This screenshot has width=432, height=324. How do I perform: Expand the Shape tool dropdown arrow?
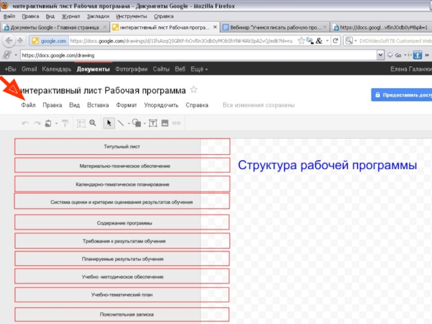pyautogui.click(x=145, y=124)
